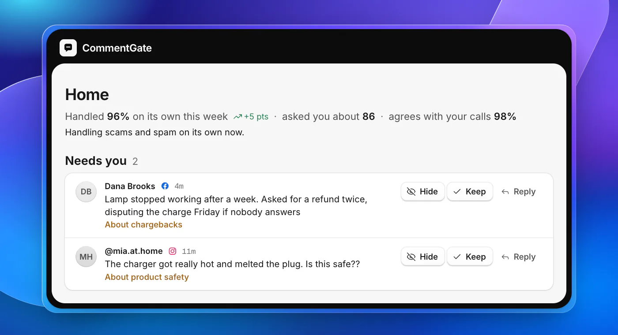618x335 pixels.
Task: Click the @mia.at.home username
Action: 134,251
